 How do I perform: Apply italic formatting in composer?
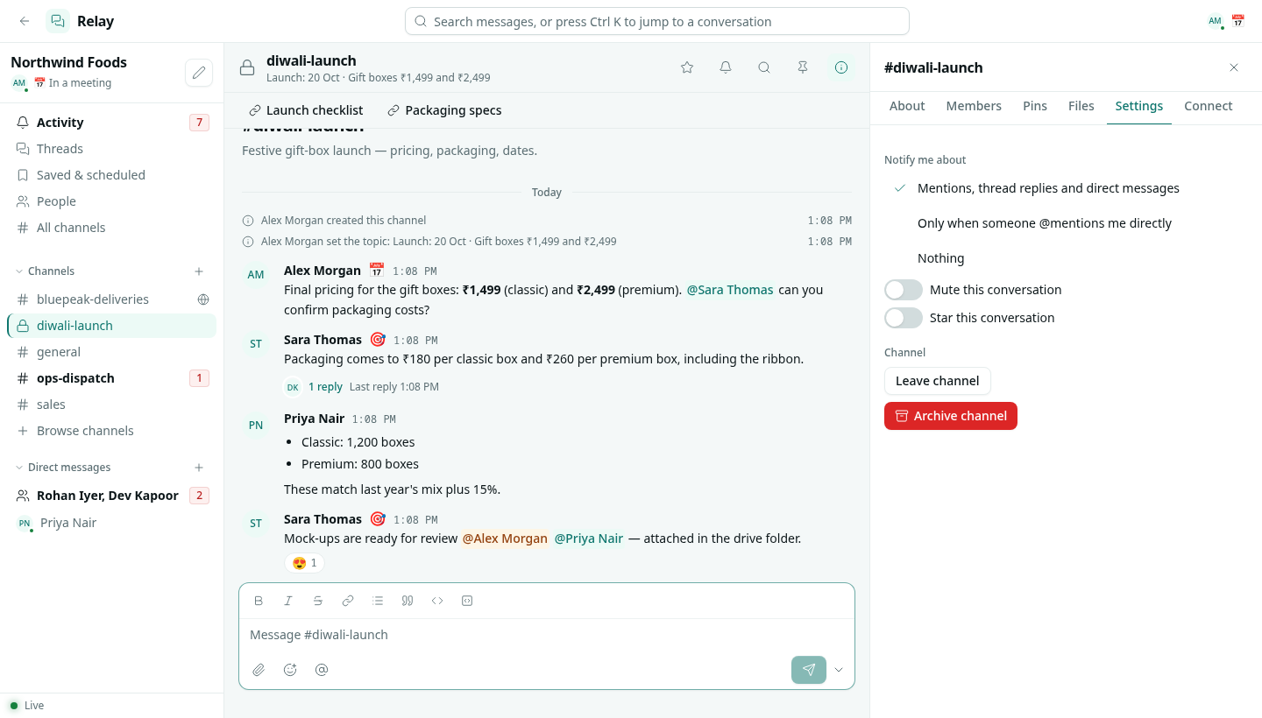pos(288,601)
